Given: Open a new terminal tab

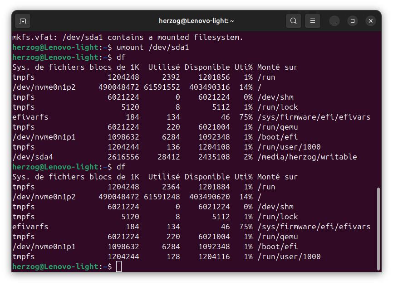Looking at the screenshot, I should tap(23, 21).
